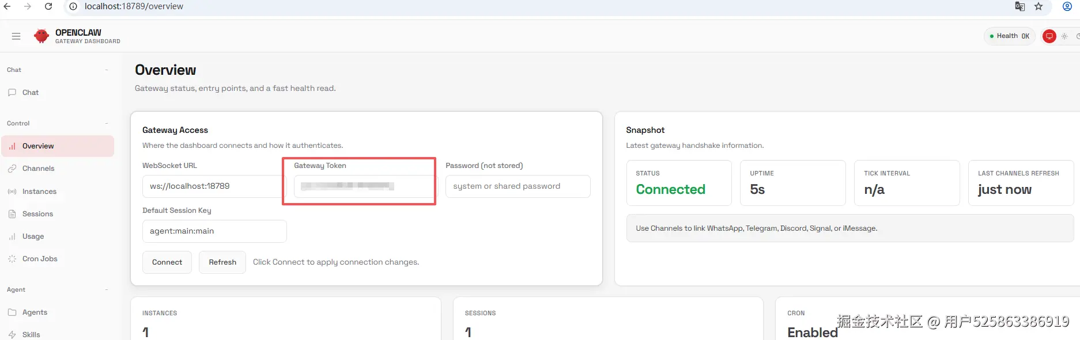Screen dimensions: 1080x340
Task: Open the Sessions page
Action: pos(37,214)
